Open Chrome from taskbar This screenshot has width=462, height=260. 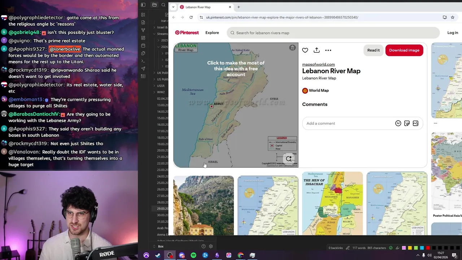tap(241, 256)
